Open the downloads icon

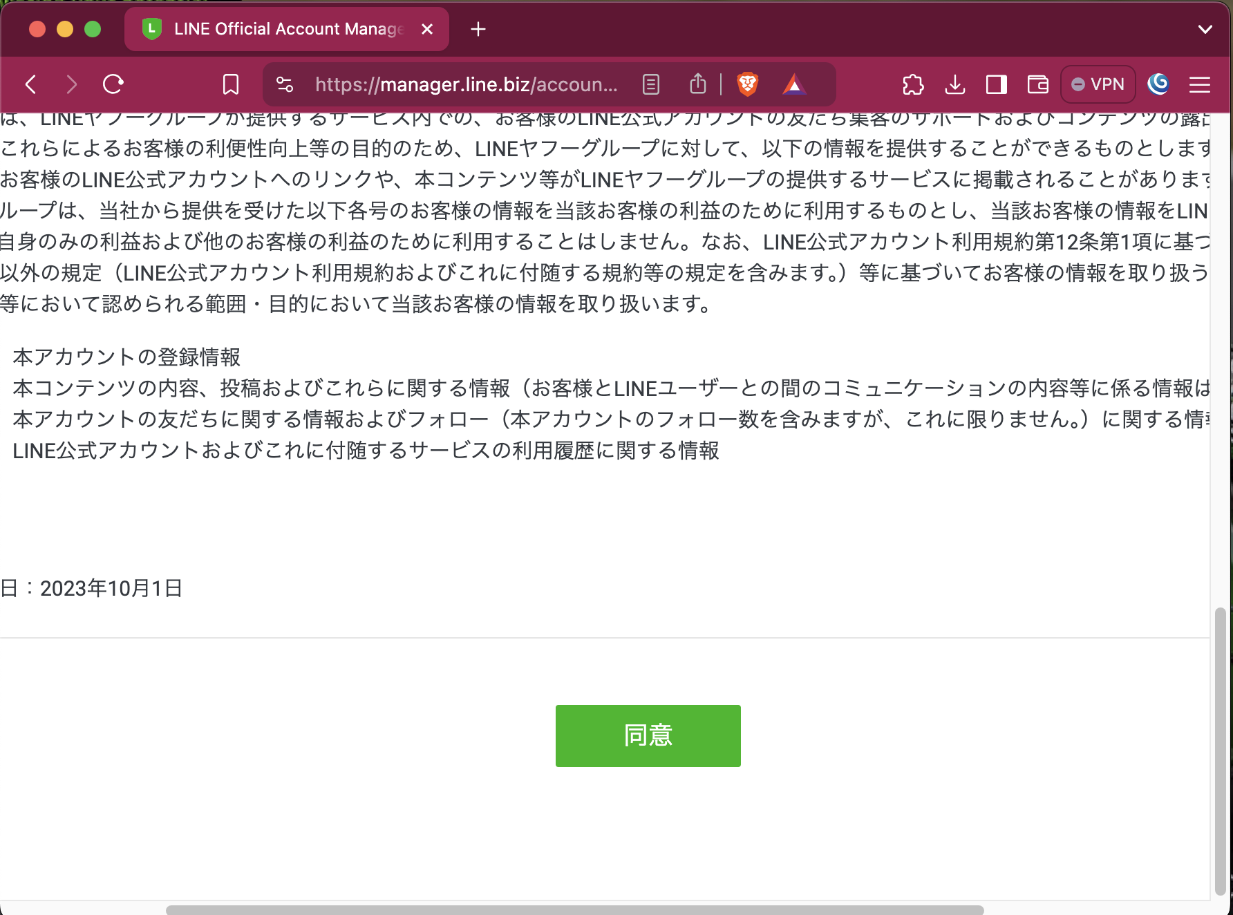tap(955, 84)
